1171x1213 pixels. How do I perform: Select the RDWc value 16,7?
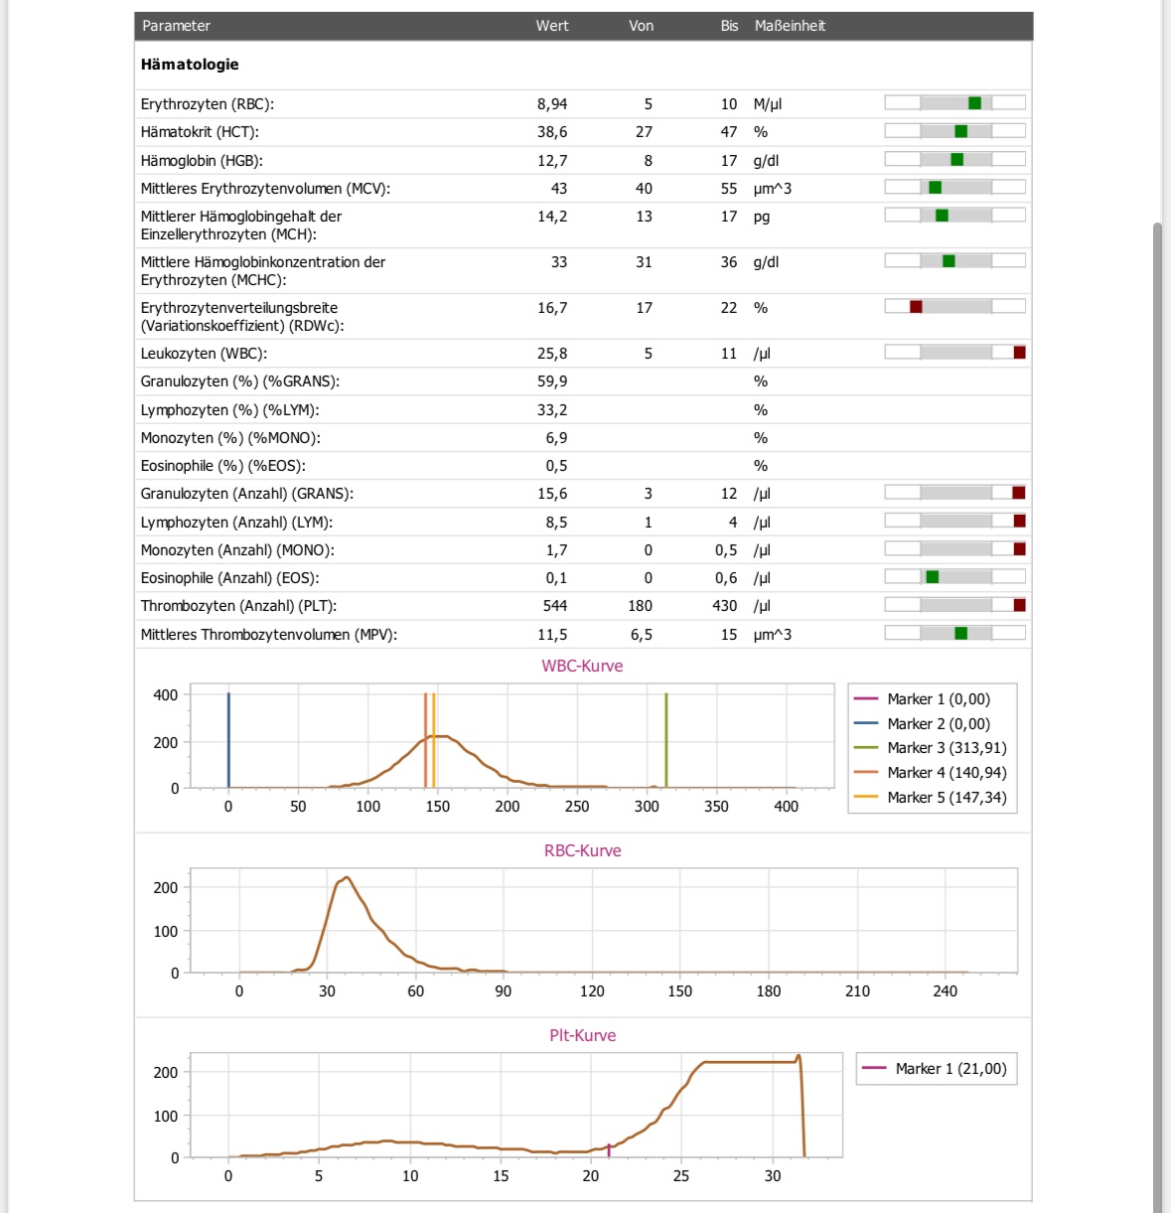point(552,308)
